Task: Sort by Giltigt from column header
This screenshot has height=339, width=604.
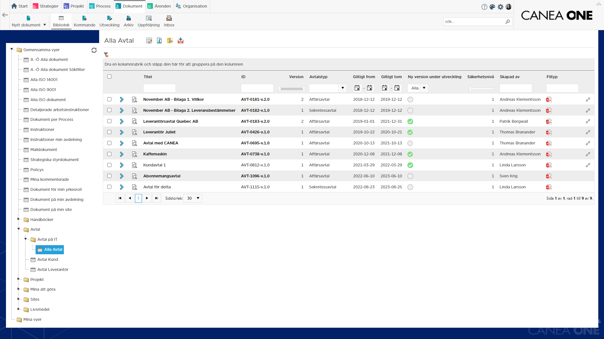Action: tap(364, 77)
